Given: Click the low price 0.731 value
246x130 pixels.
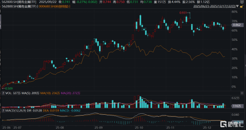Looking at the screenshot, I should (x=134, y=2).
